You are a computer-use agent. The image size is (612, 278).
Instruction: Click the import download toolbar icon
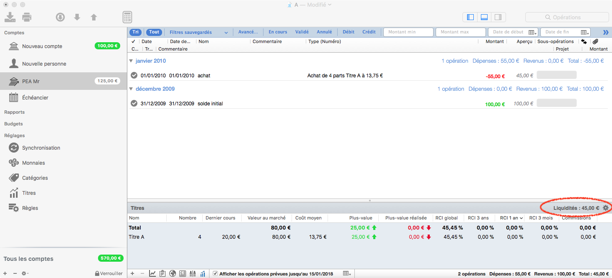click(10, 17)
